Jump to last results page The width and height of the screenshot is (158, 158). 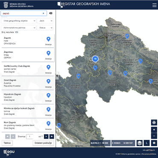(52, 137)
